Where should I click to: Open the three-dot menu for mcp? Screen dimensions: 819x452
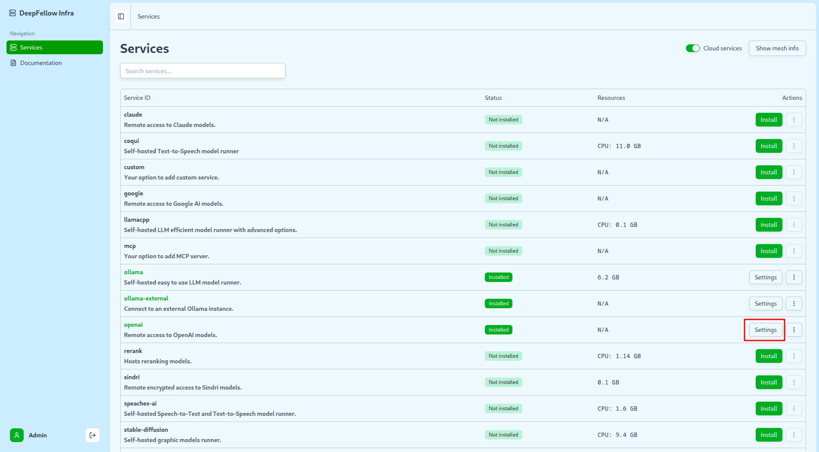[x=794, y=251]
